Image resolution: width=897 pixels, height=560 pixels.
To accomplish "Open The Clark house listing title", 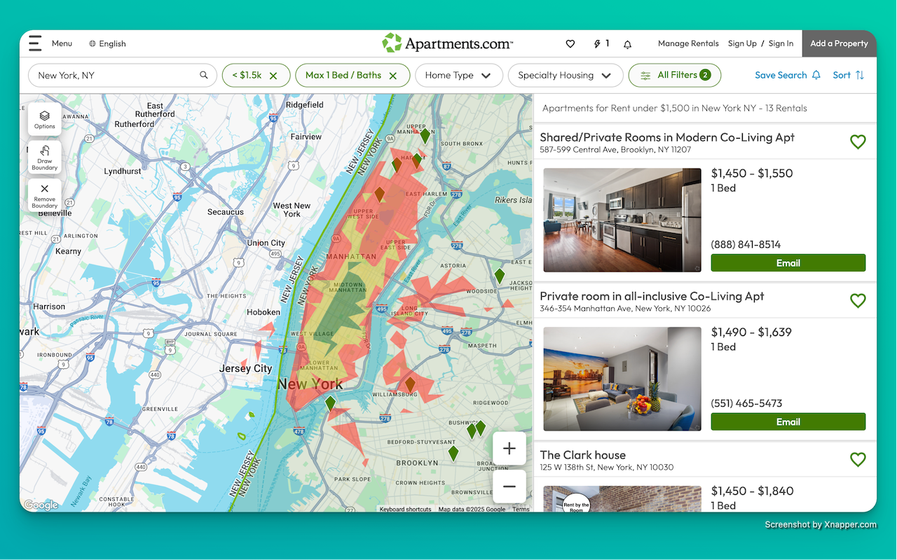I will pos(582,455).
